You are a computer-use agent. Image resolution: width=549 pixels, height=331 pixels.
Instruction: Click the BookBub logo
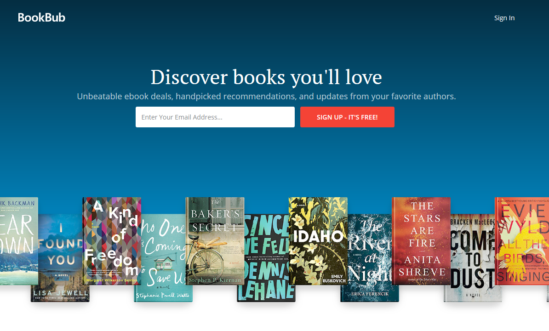[41, 17]
